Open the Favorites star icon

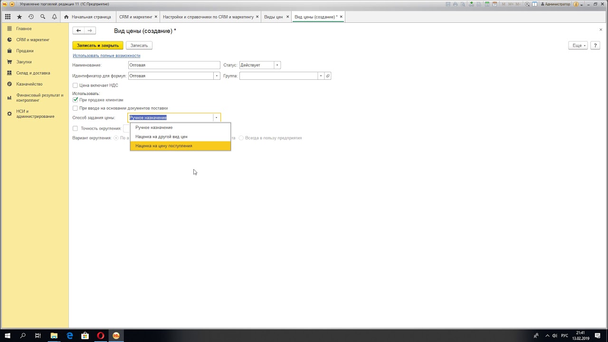(19, 17)
